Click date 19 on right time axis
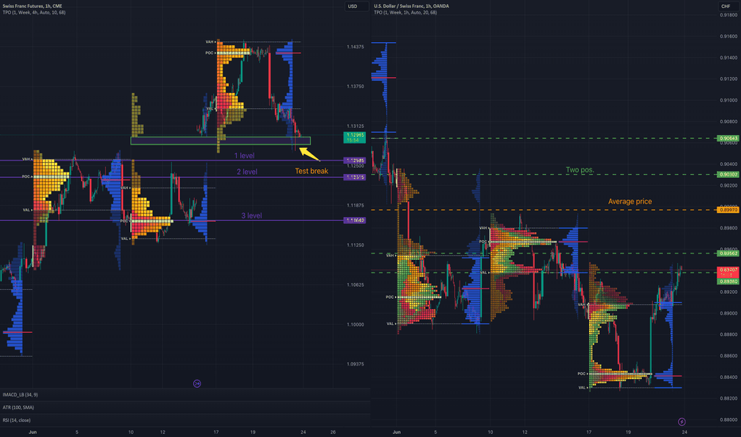This screenshot has height=437, width=741. click(x=628, y=431)
